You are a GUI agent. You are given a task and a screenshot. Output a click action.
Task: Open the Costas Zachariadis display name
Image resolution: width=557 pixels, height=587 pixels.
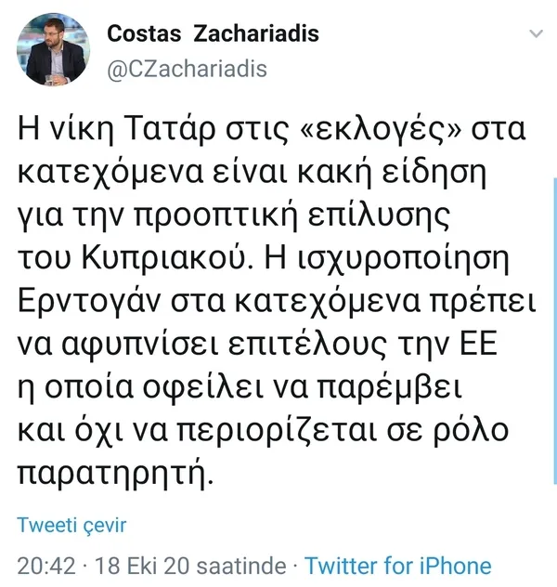click(x=213, y=34)
